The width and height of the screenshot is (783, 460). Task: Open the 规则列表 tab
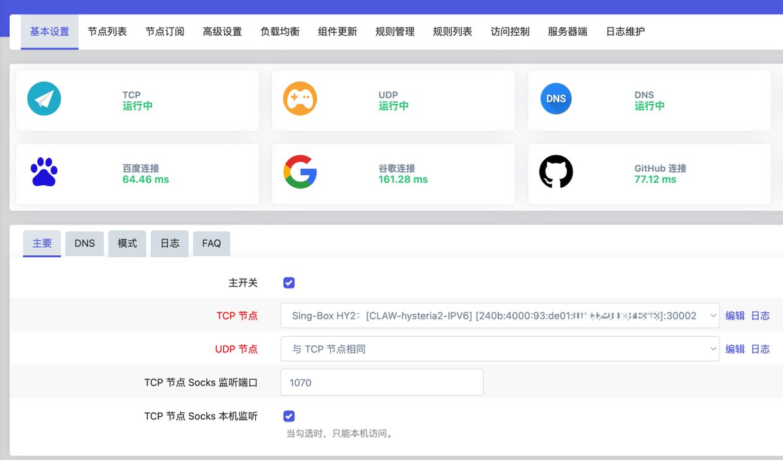[x=452, y=31]
